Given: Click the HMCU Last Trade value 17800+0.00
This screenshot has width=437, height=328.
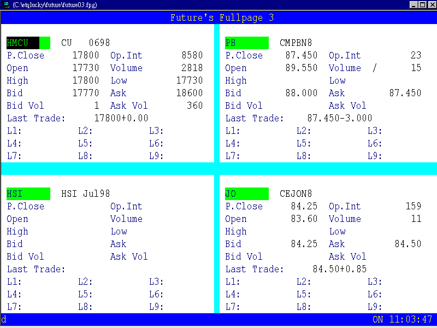Looking at the screenshot, I should [x=121, y=118].
